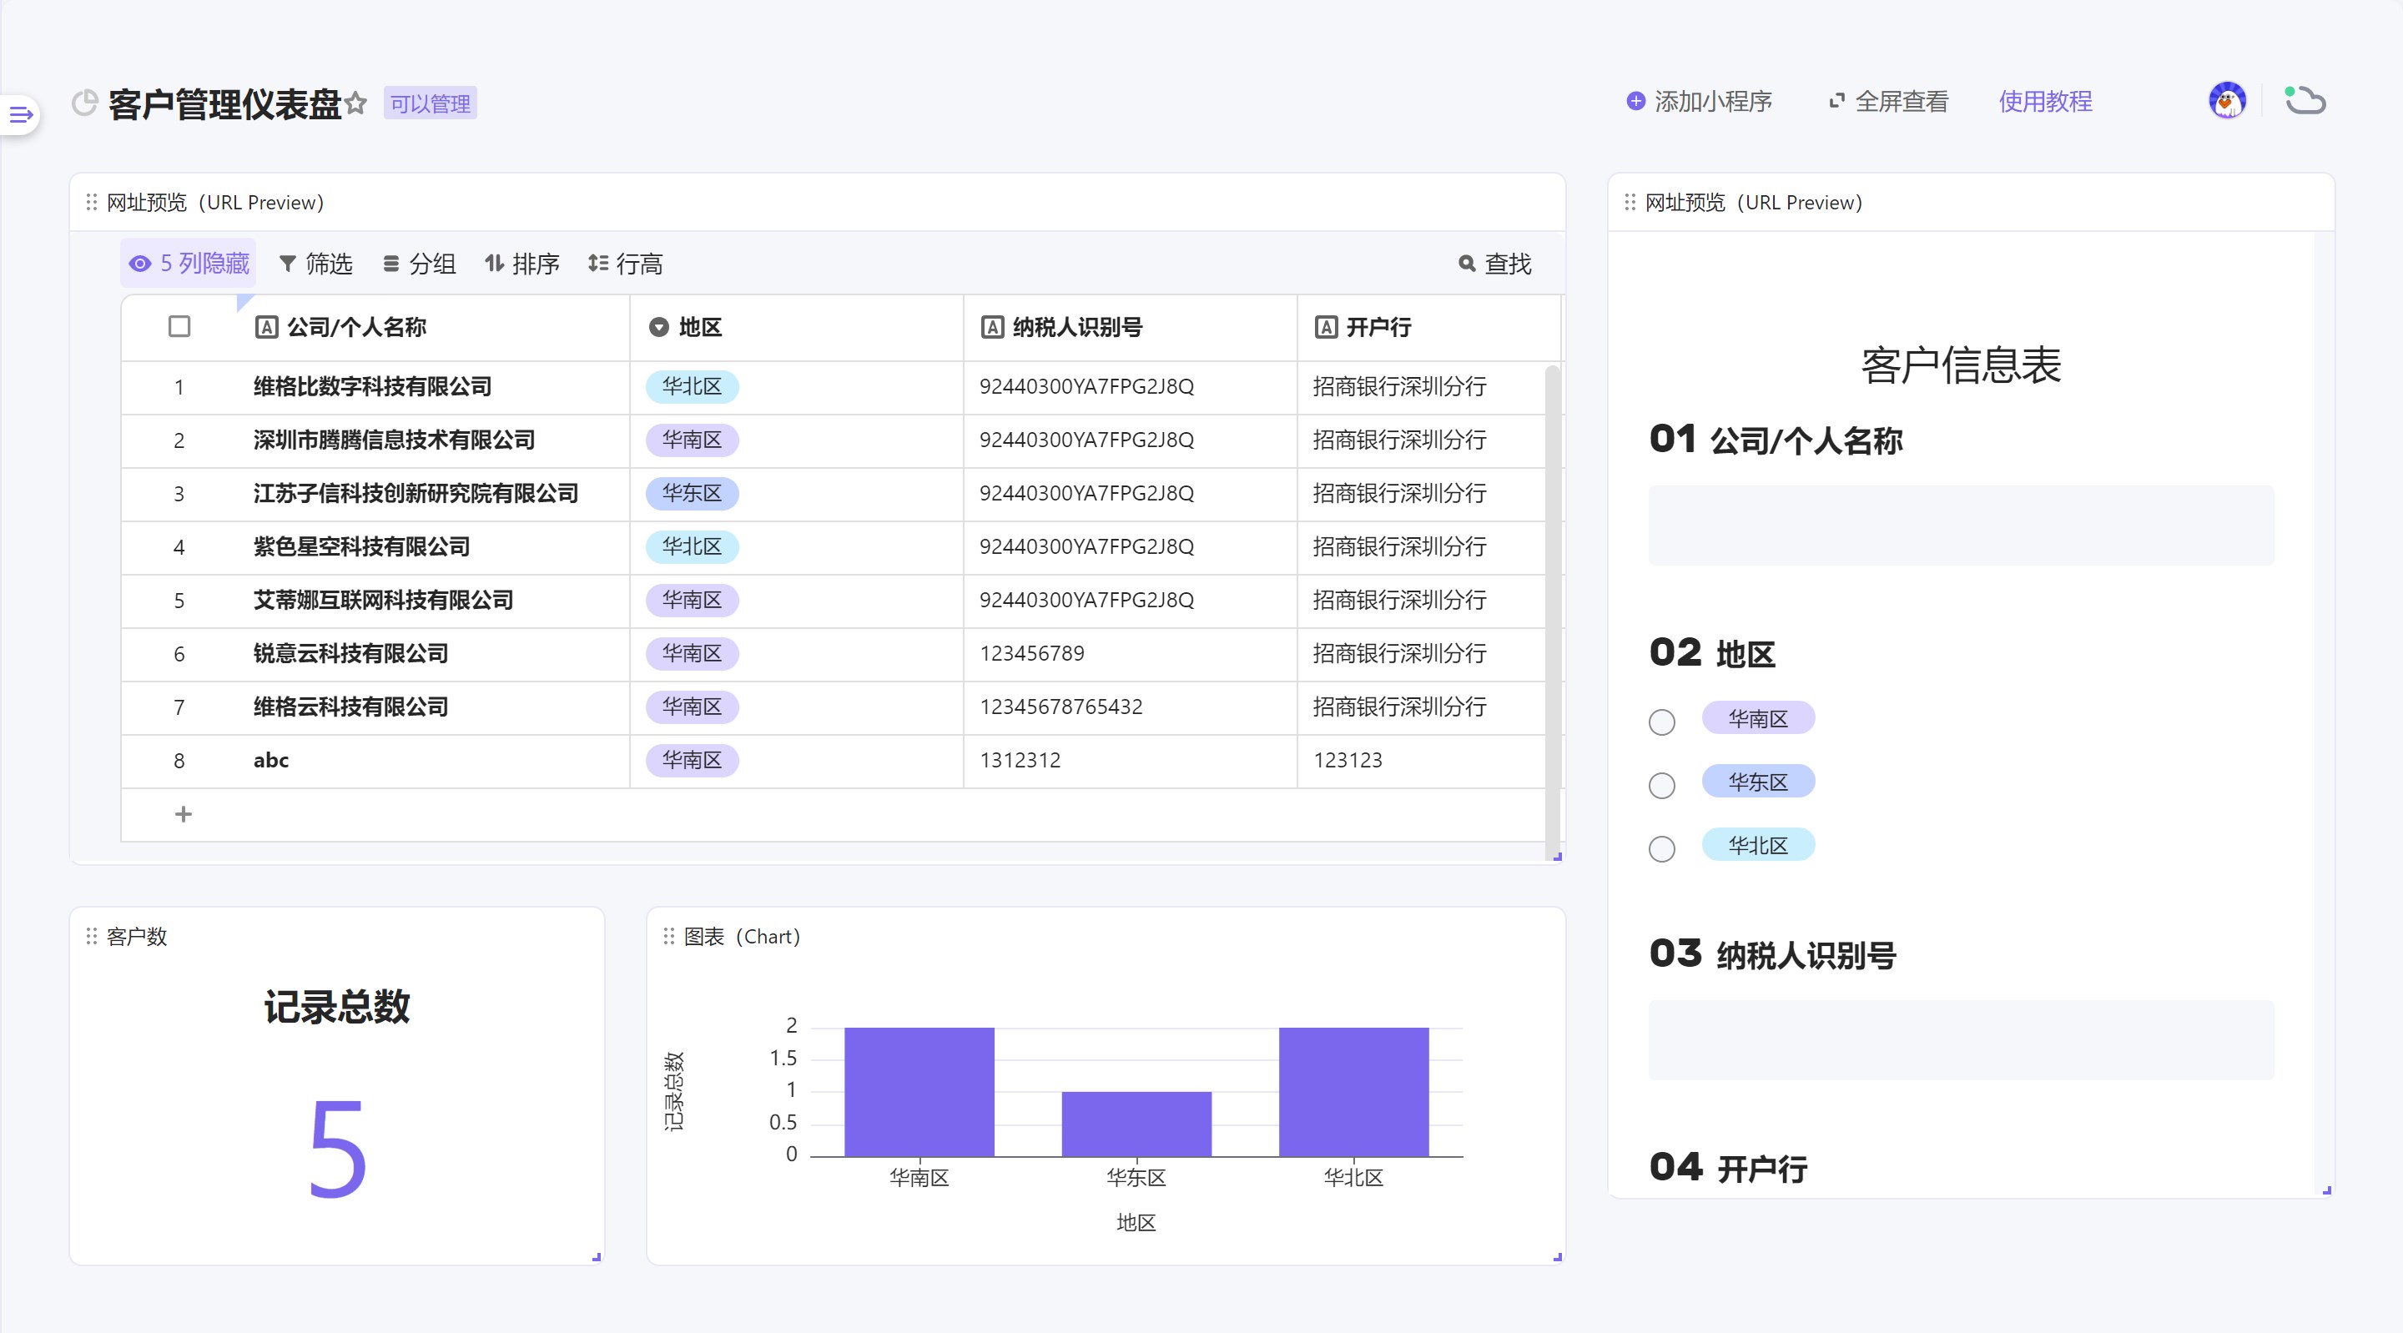Star the 客户管理仪表盘 dashboard as favorite
This screenshot has width=2403, height=1333.
pyautogui.click(x=355, y=103)
